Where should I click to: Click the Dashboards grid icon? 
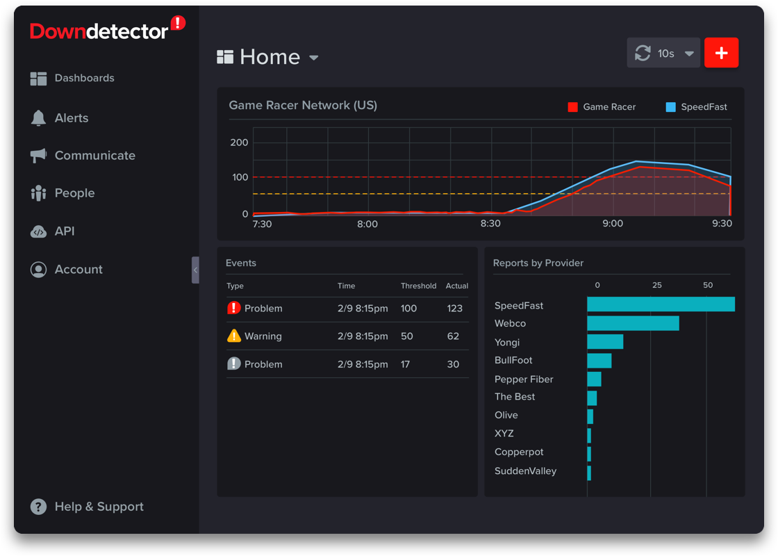coord(38,79)
